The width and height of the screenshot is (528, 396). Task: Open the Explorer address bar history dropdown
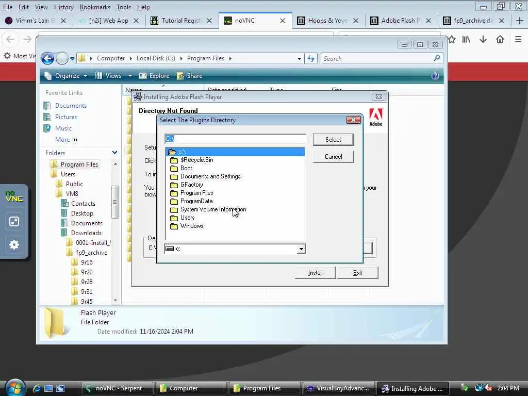pos(299,59)
